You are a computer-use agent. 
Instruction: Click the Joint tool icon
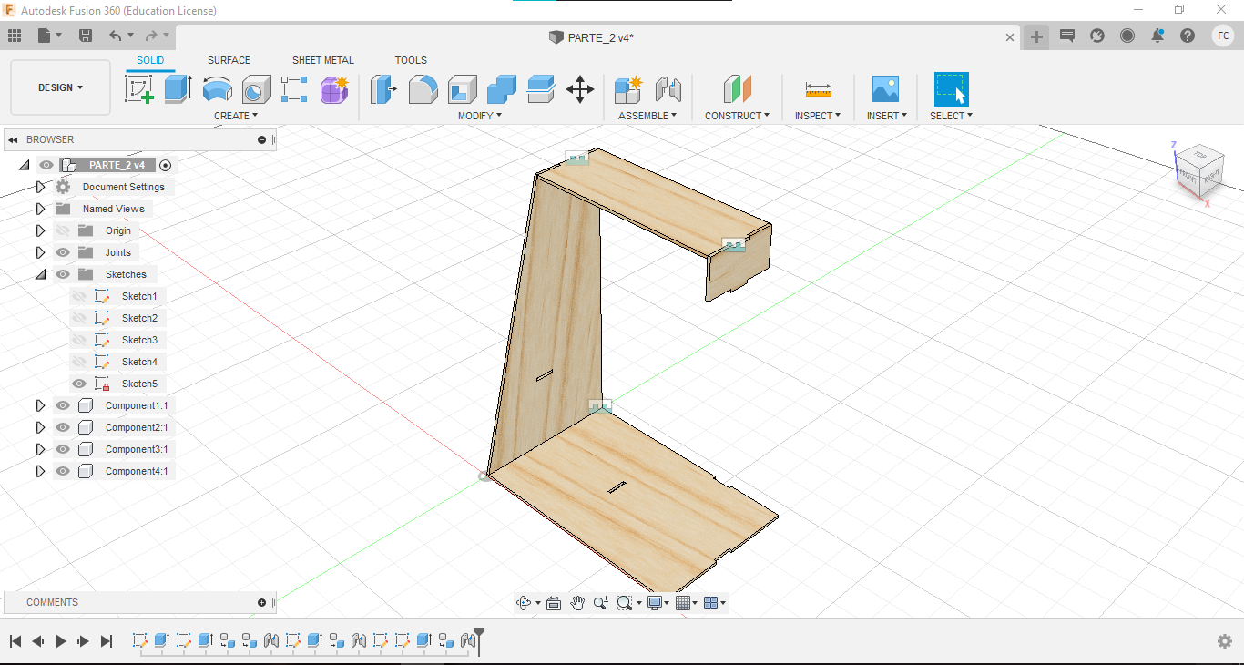pyautogui.click(x=668, y=89)
